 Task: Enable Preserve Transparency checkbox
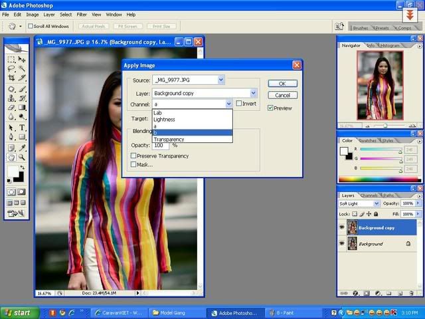click(133, 156)
